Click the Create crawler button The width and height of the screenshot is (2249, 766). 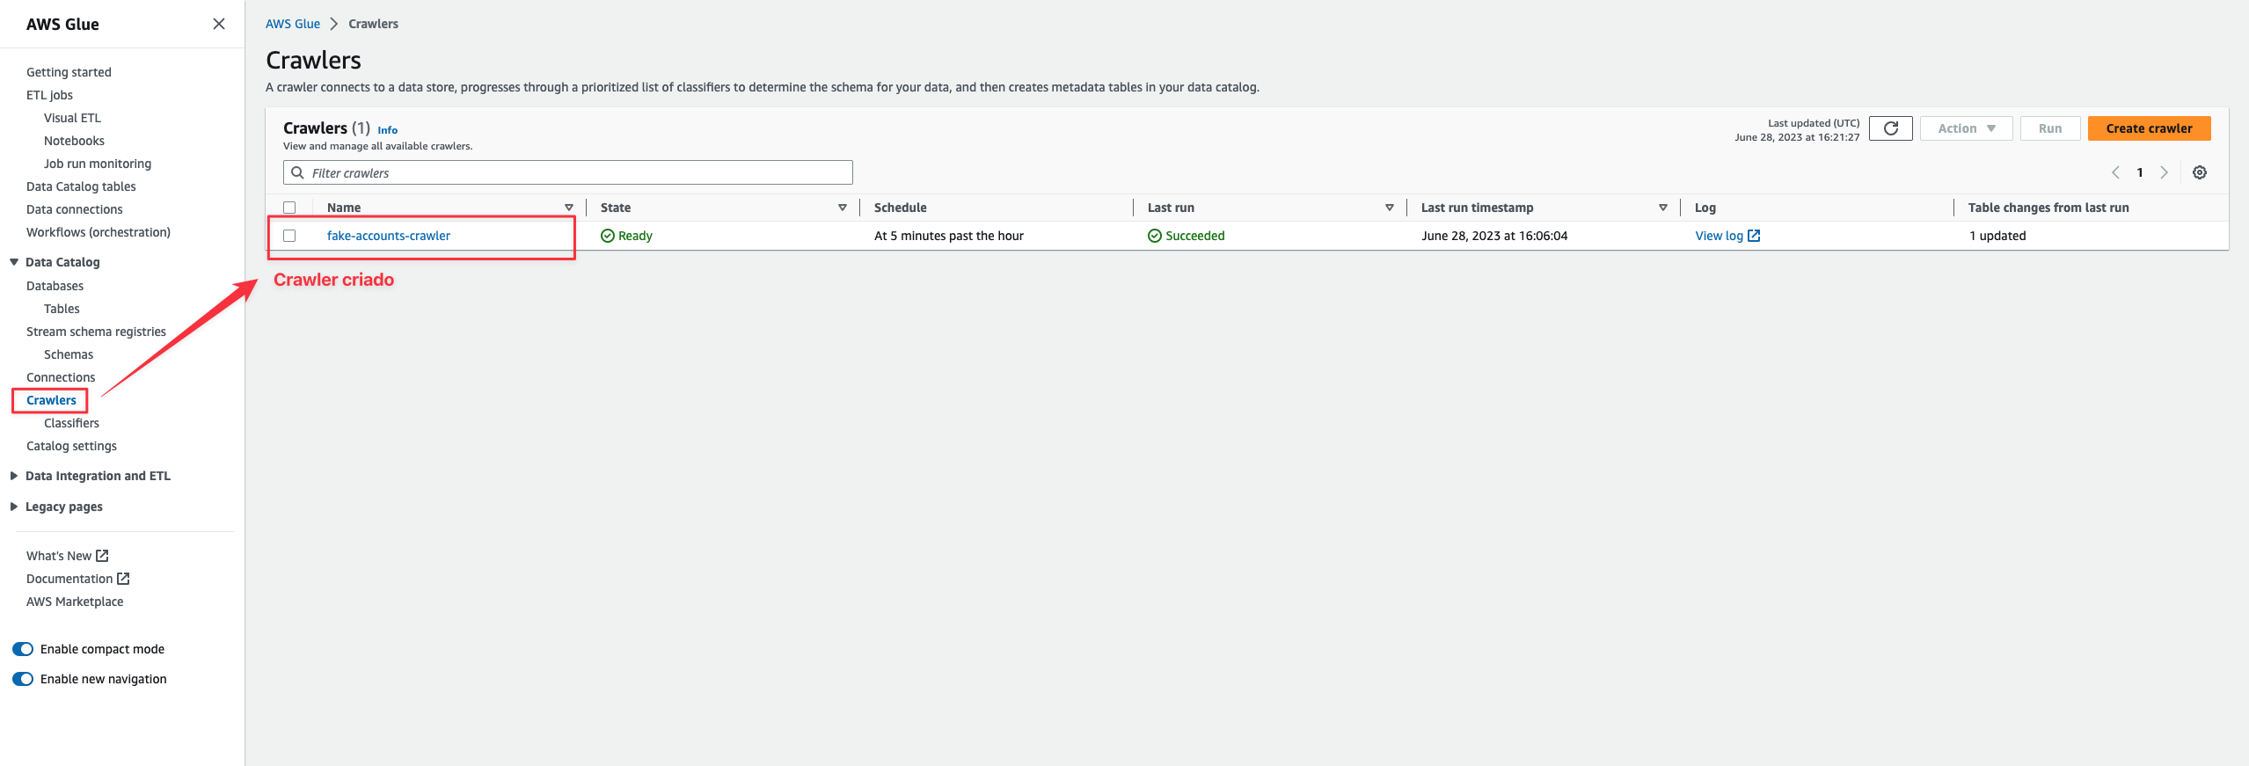click(2149, 128)
